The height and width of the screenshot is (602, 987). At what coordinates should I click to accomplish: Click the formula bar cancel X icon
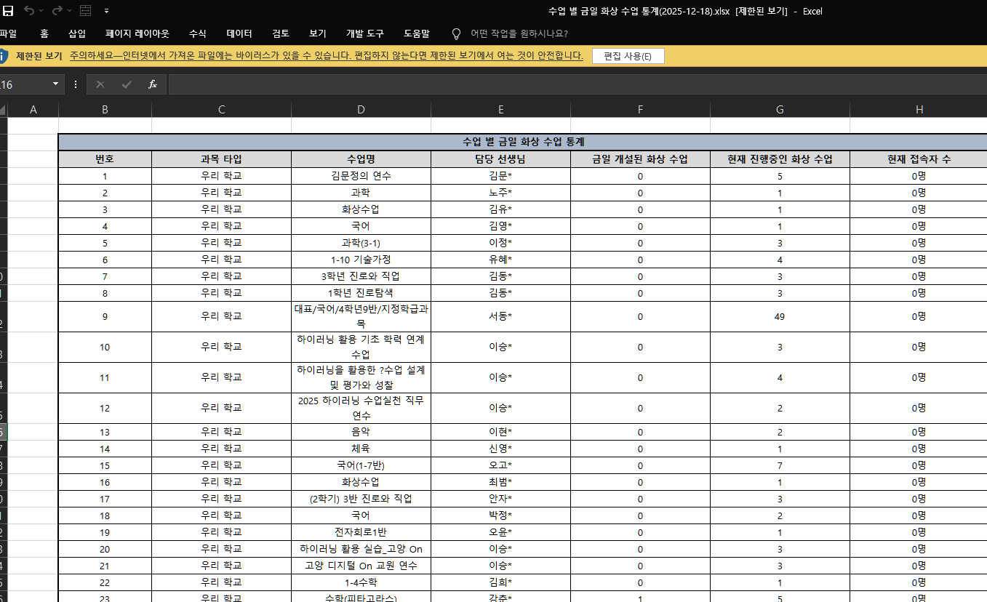click(x=100, y=84)
